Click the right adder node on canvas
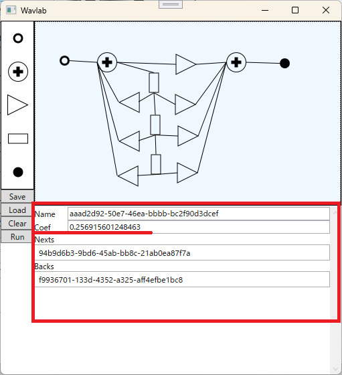The height and width of the screenshot is (375, 342). tap(236, 62)
